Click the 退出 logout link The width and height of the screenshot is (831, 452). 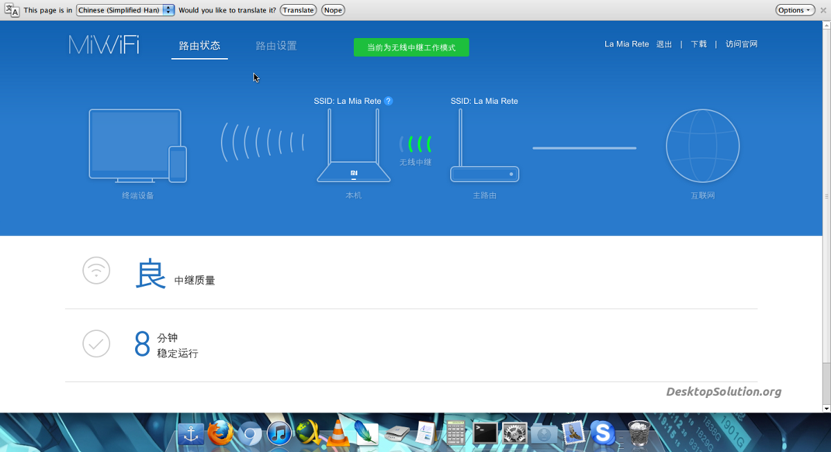point(663,44)
